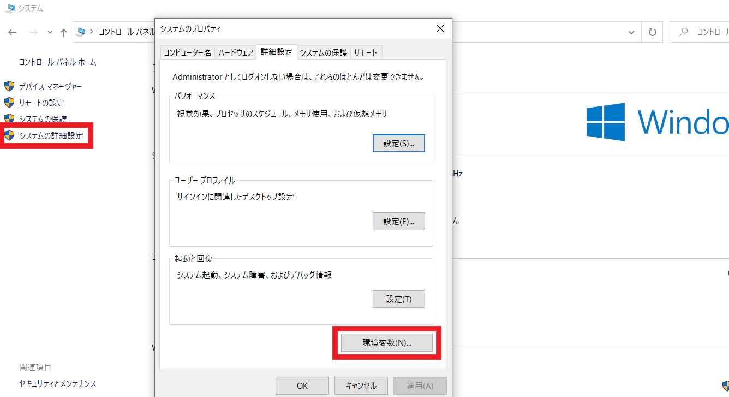Viewport: 729px width, 397px height.
Task: Click the computer icon in address bar
Action: pyautogui.click(x=82, y=32)
